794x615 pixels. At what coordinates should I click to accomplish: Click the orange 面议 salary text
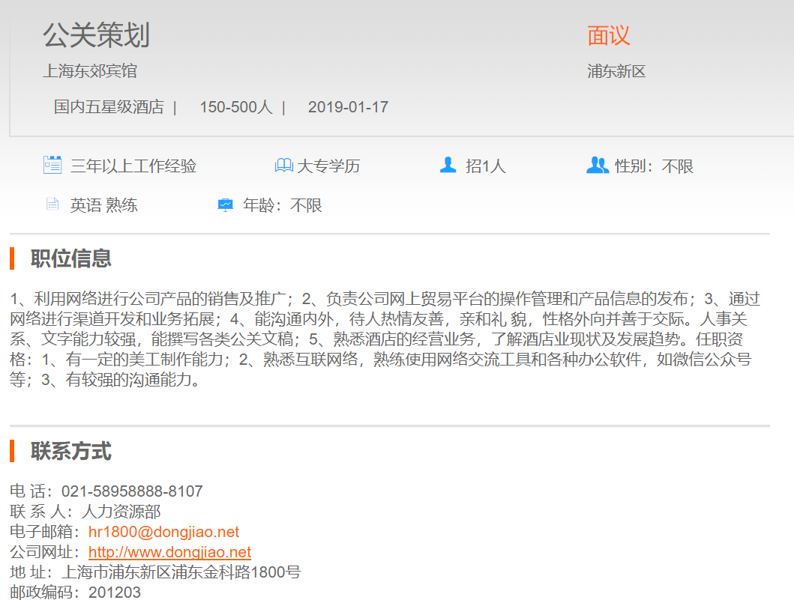coord(608,35)
